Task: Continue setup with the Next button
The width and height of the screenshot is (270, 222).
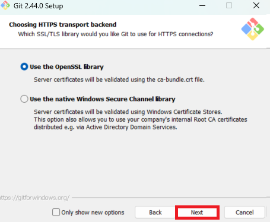Action: (x=197, y=213)
